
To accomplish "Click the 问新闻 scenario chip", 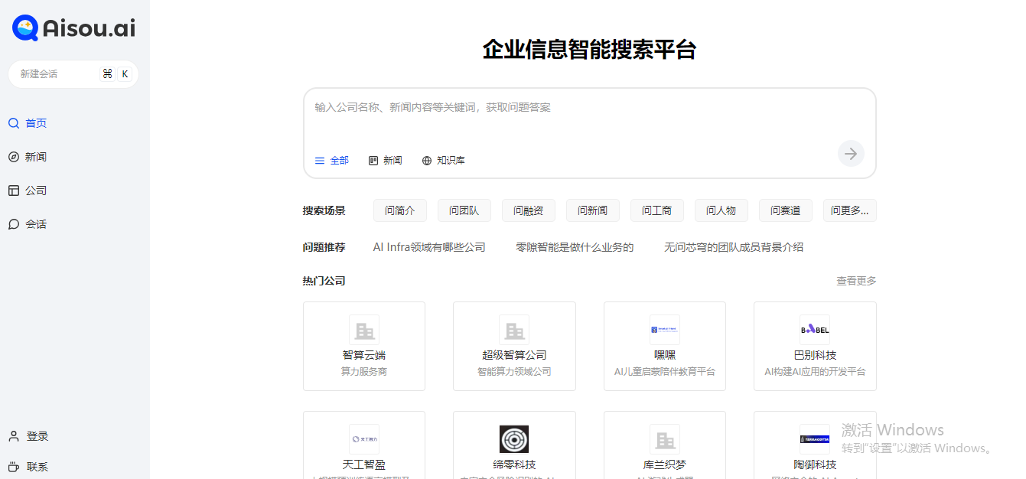I will click(x=593, y=210).
